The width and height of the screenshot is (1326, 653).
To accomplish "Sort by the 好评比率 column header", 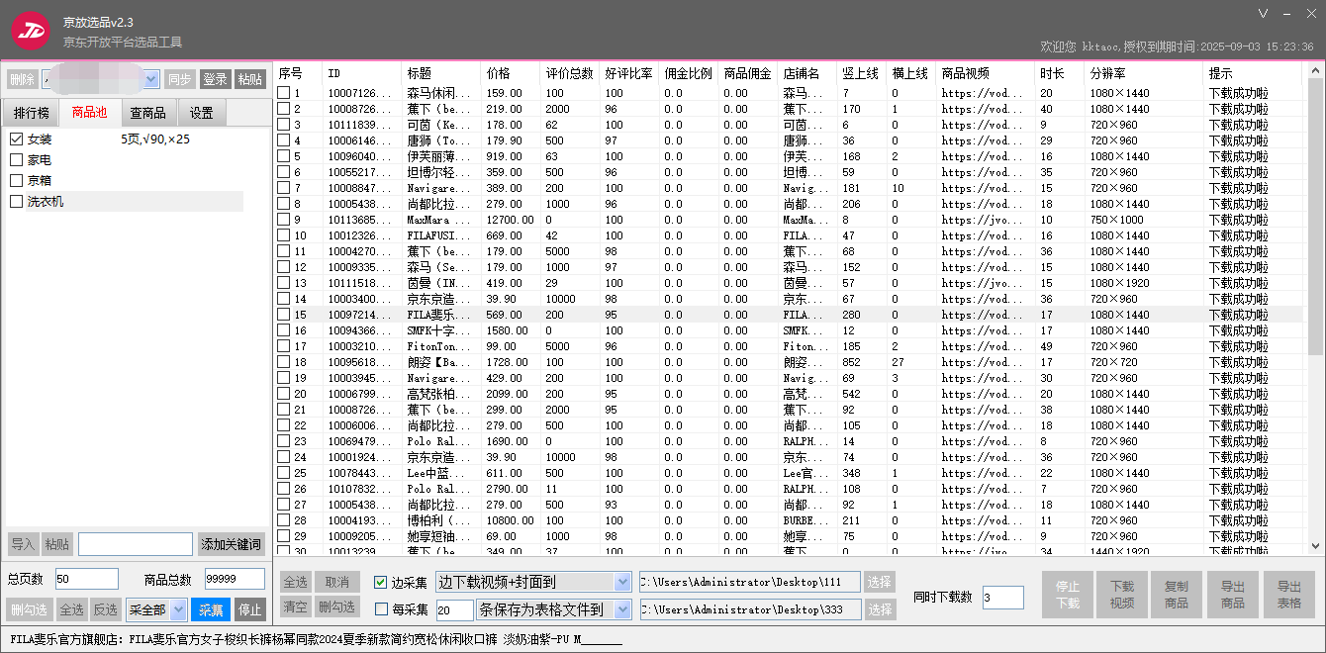I will pyautogui.click(x=629, y=73).
